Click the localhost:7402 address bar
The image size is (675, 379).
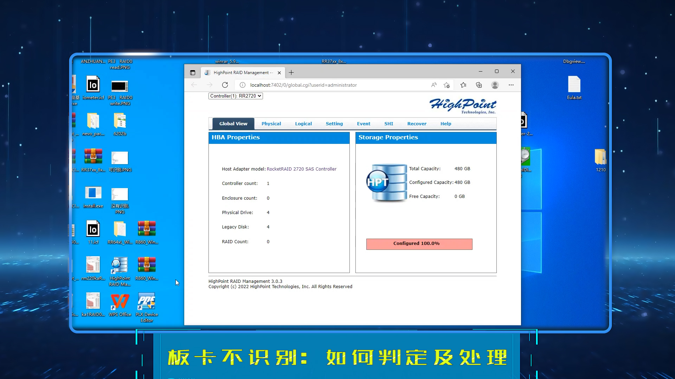click(x=303, y=85)
